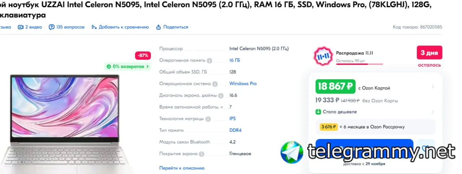Expand the Стало дешевле row
Image resolution: width=462 pixels, height=174 pixels.
pyautogui.click(x=433, y=112)
